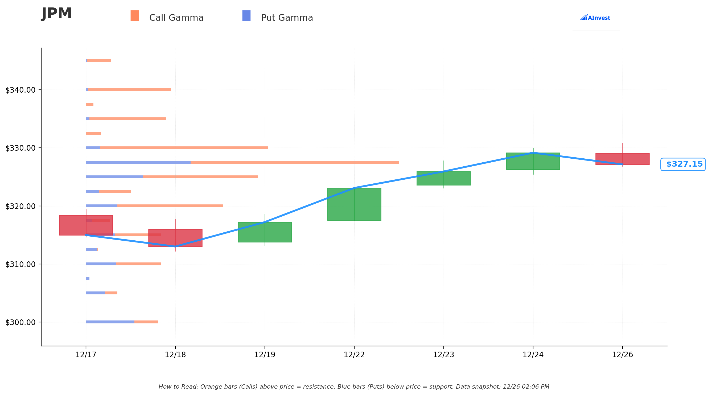Click the 12/19 date axis label
This screenshot has width=708, height=395.
coord(265,355)
